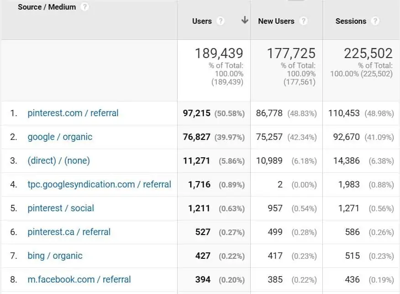Open bing / organic source link
The width and height of the screenshot is (400, 294).
[55, 256]
